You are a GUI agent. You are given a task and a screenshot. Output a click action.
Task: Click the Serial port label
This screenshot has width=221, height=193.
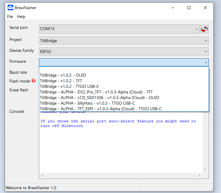click(19, 27)
